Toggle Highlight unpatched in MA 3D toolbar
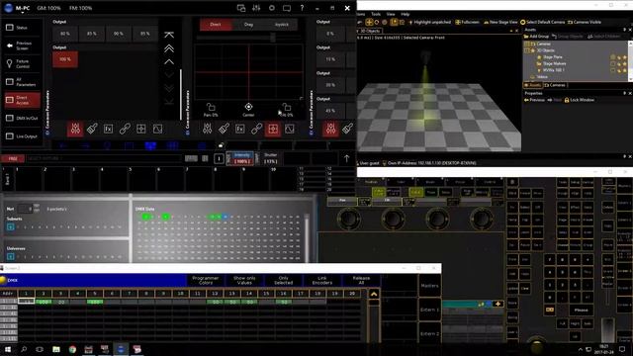This screenshot has width=633, height=356. 429,22
